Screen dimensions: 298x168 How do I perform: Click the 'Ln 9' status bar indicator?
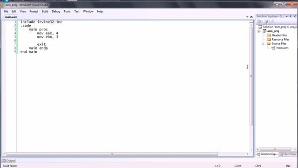click(218, 166)
